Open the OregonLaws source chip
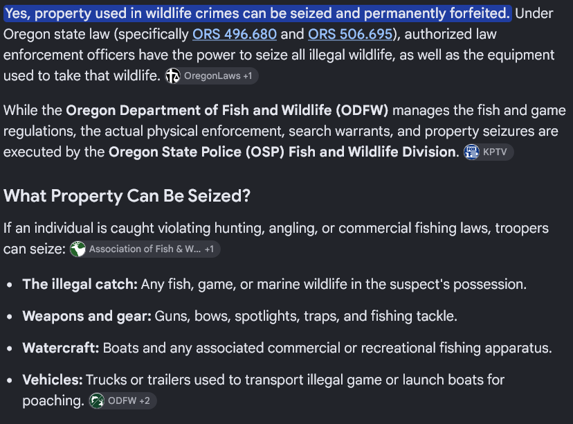 coord(212,76)
